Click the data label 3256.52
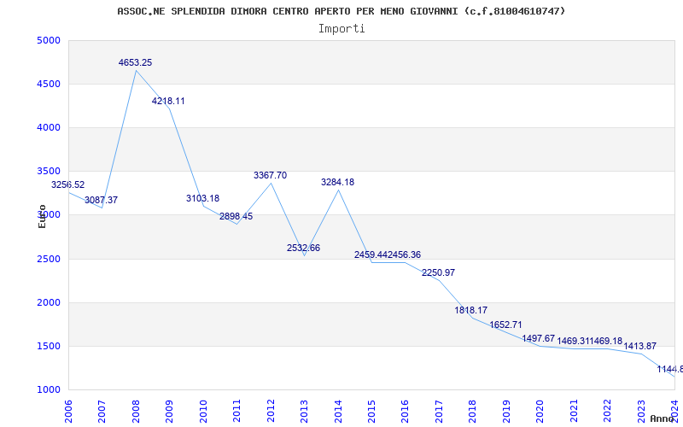This screenshot has width=683, height=427. point(68,184)
